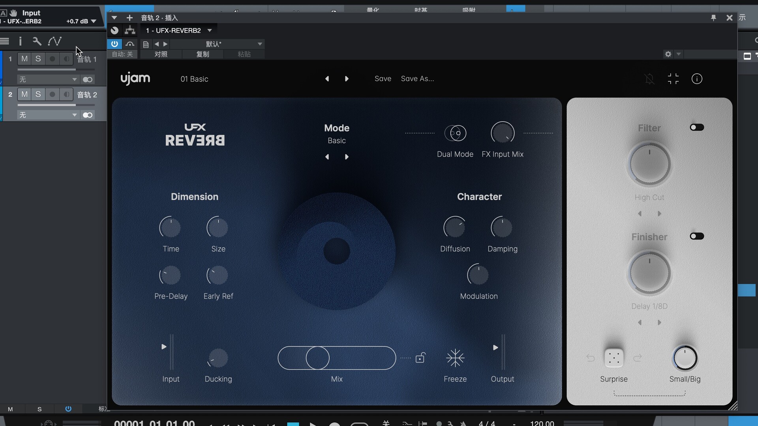
Task: Open the plugin routing icon
Action: [x=130, y=30]
